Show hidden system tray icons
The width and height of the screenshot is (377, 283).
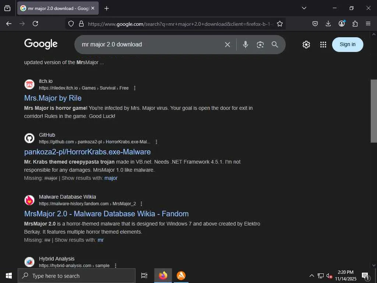(x=311, y=276)
